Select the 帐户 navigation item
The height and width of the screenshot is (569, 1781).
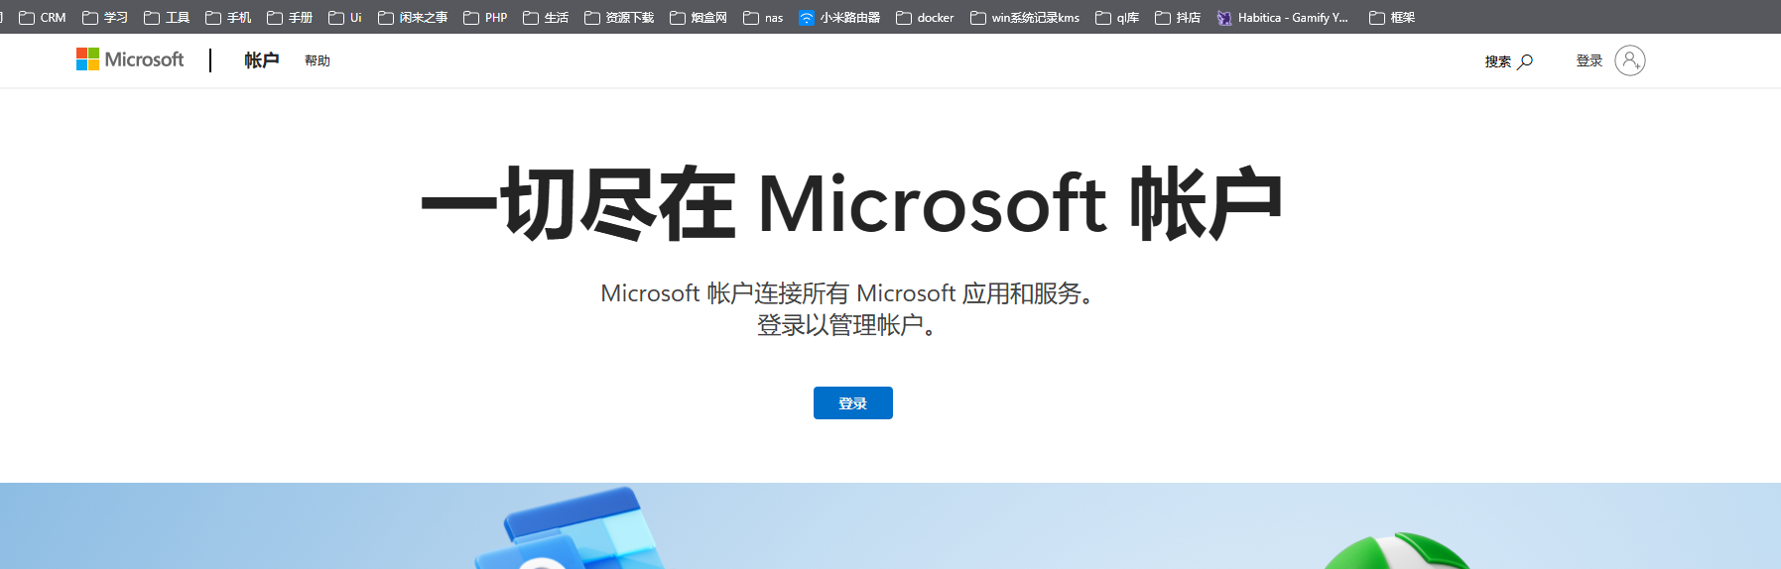pyautogui.click(x=262, y=60)
